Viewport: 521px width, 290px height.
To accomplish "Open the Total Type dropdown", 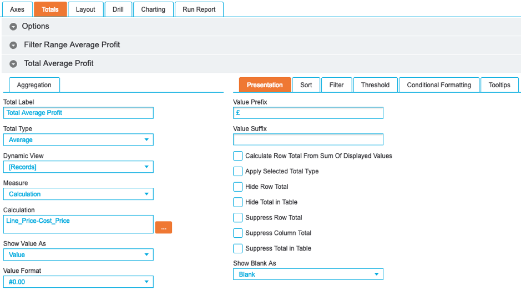I will pyautogui.click(x=78, y=140).
